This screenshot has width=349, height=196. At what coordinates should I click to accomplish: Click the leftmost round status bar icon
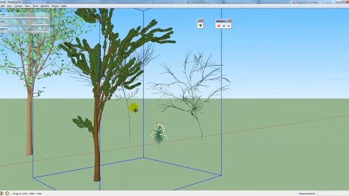click(x=2, y=194)
